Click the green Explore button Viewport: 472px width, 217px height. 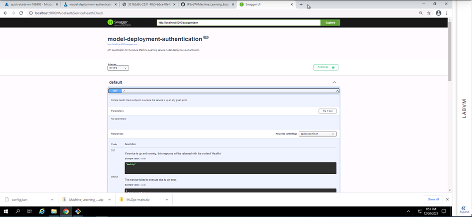(x=330, y=23)
